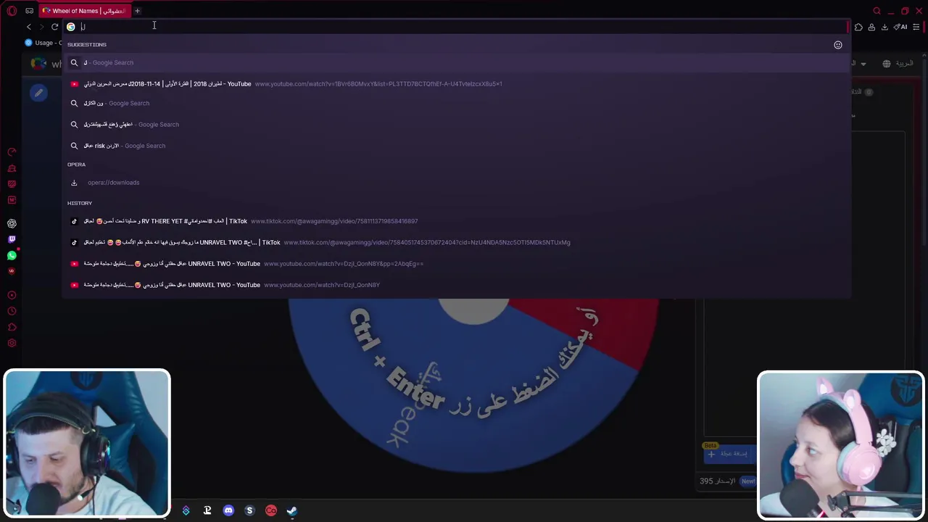Open the tab search magnifier in title bar

pos(877,11)
